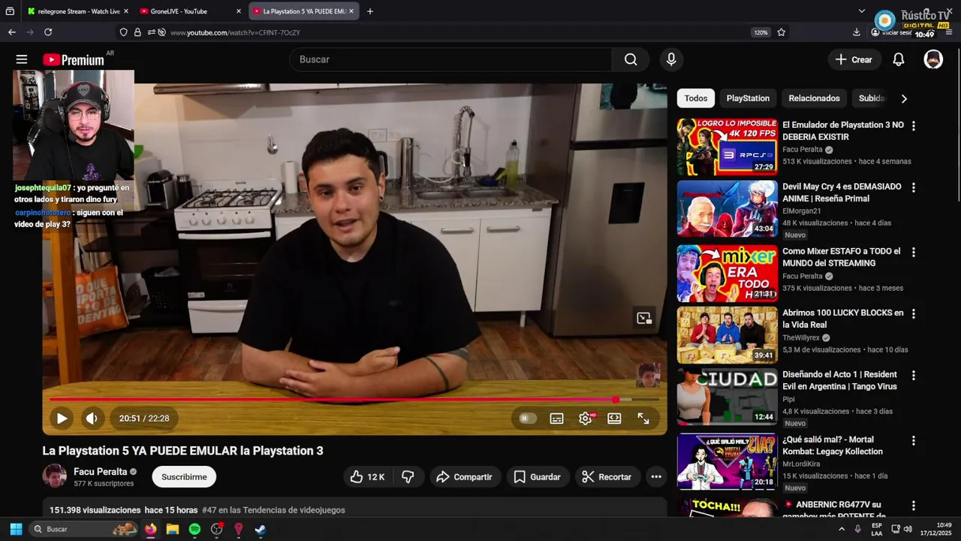The width and height of the screenshot is (961, 541).
Task: Go back in browser history
Action: pos(12,32)
